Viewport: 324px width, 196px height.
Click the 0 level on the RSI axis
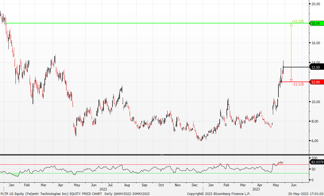click(313, 180)
